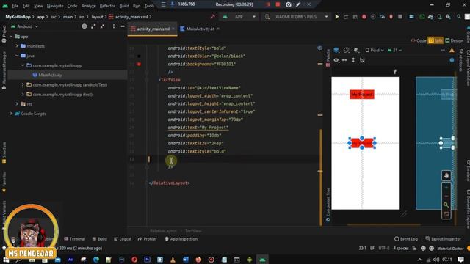The width and height of the screenshot is (470, 264).
Task: Close the activity_main.xml tab
Action: (173, 29)
